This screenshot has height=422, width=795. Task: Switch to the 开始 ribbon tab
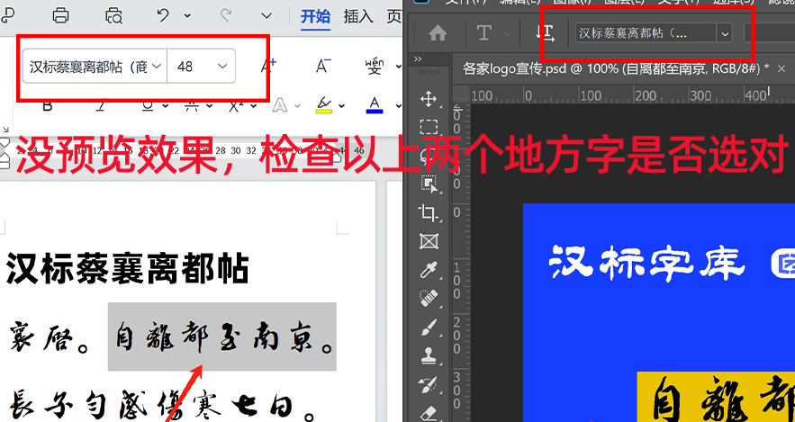point(315,17)
